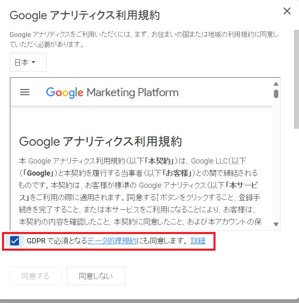
Task: Click the large terms heading inside frame
Action: coord(100,142)
